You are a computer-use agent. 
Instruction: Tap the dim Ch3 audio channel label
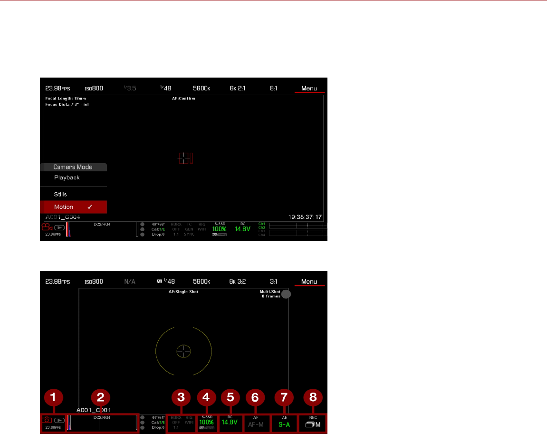(x=262, y=231)
